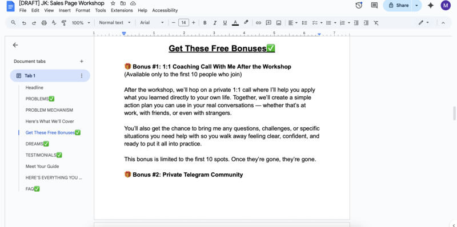
Task: Run spelling and grammar check
Action: click(x=54, y=23)
